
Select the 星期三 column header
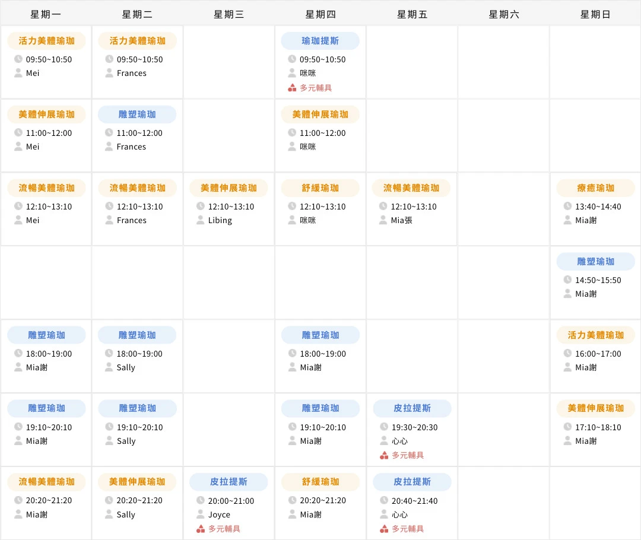229,14
